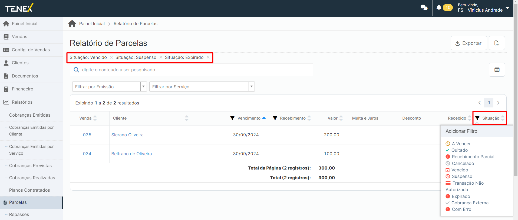Add filter Transação Não Autorizada

(465, 186)
